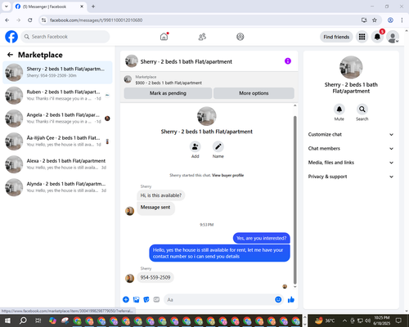Screen dimensions: 409x327
Task: Click the Add people icon in chat
Action: 196,147
